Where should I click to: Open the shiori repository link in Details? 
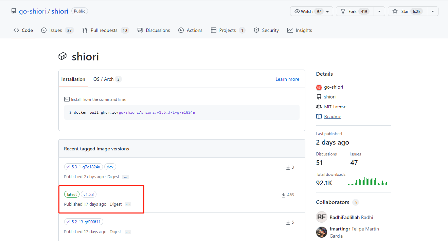[x=330, y=97]
